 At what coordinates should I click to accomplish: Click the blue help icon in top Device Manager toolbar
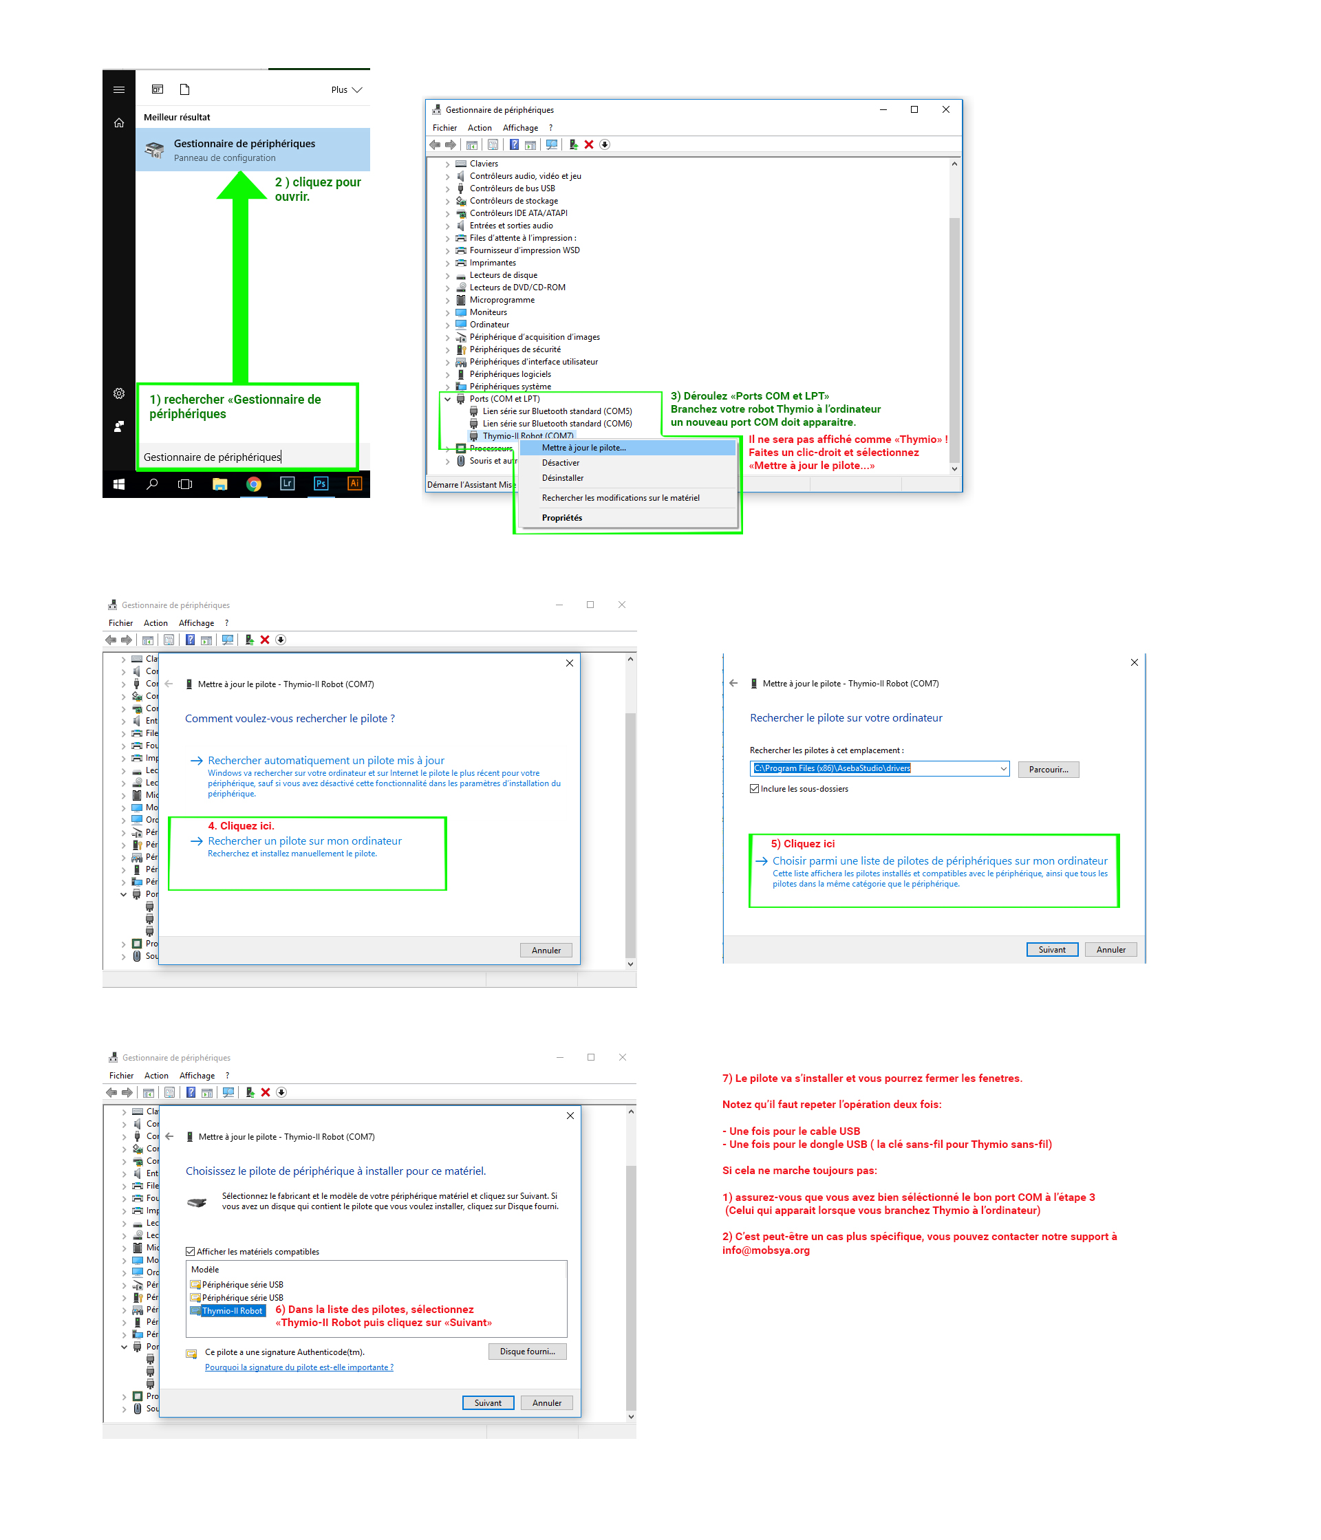(x=514, y=145)
